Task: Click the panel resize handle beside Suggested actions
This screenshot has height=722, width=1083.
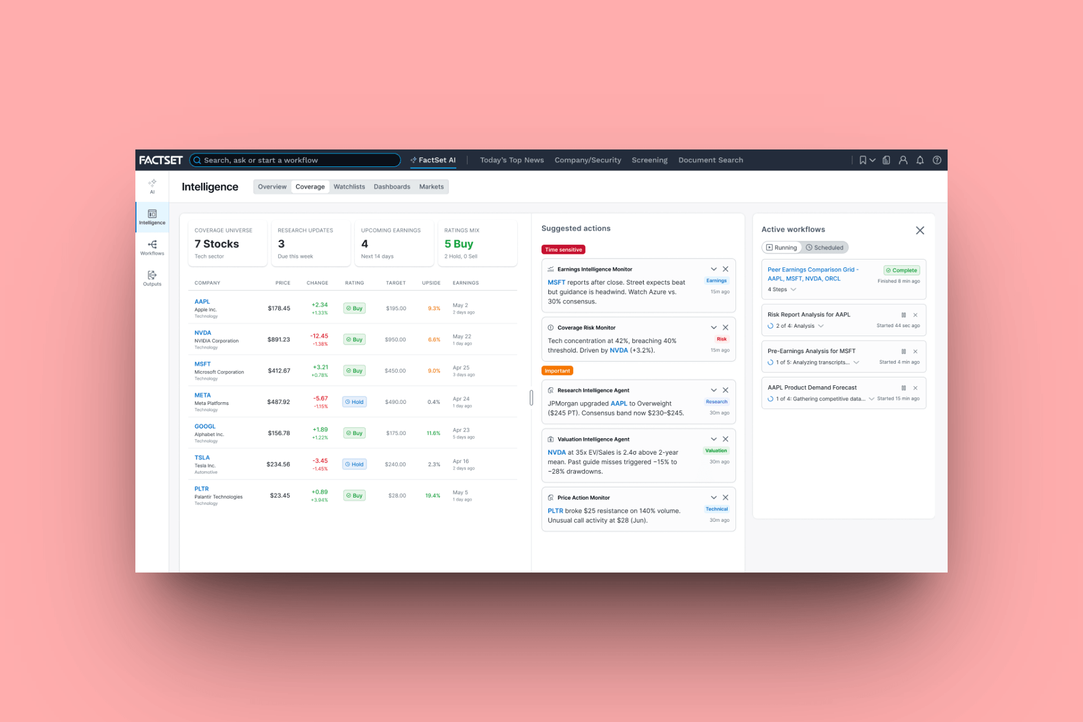Action: [531, 398]
